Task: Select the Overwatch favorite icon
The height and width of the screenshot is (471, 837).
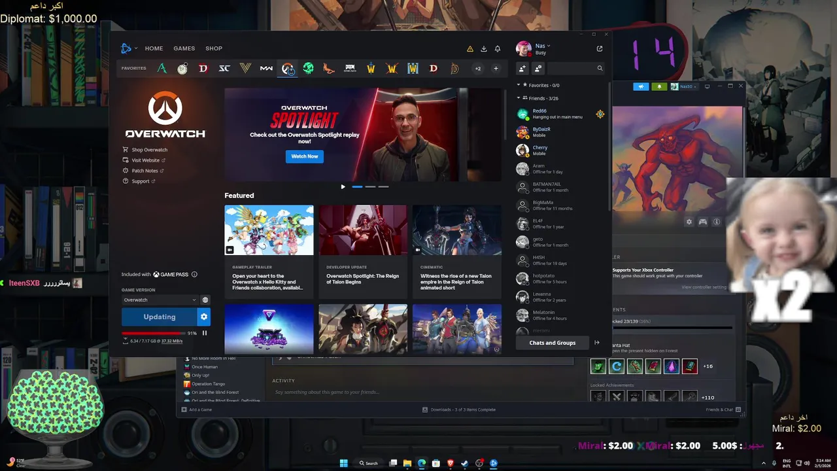Action: 288,68
